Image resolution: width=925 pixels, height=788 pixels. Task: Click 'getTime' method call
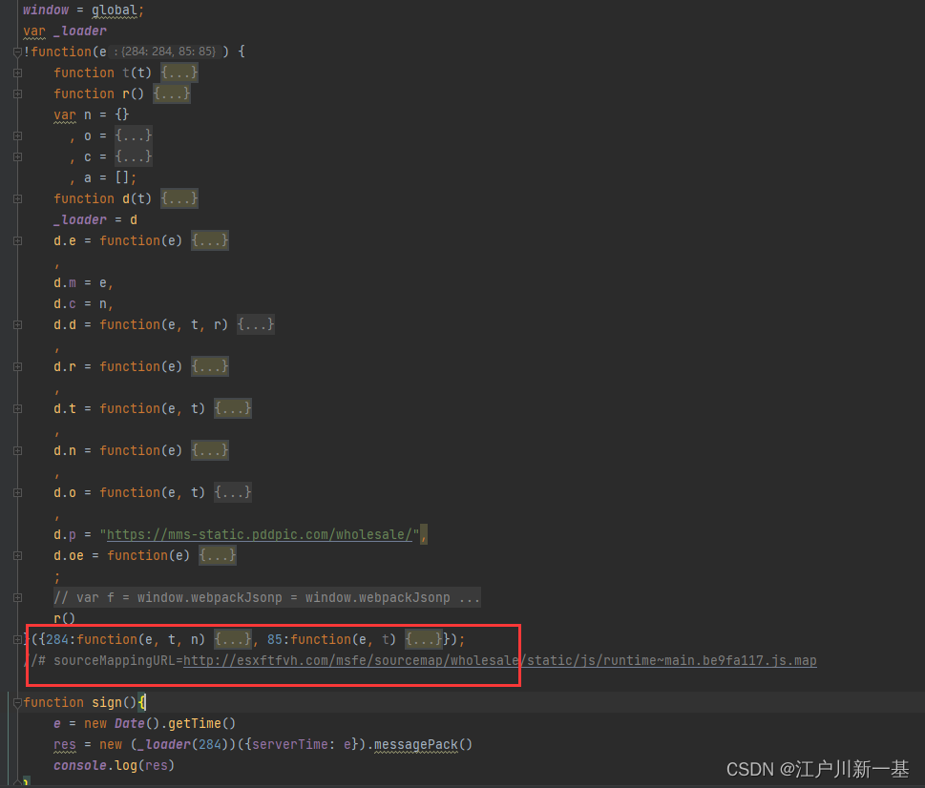pos(195,724)
